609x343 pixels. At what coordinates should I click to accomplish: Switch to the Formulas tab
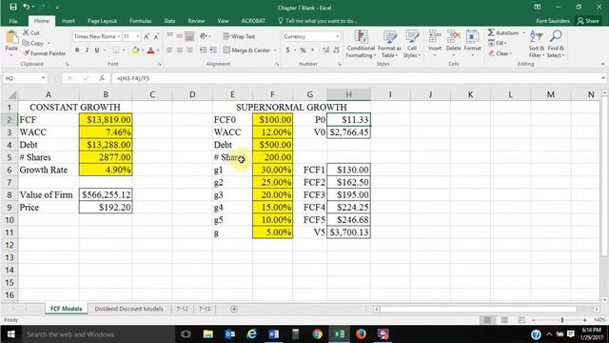[140, 21]
